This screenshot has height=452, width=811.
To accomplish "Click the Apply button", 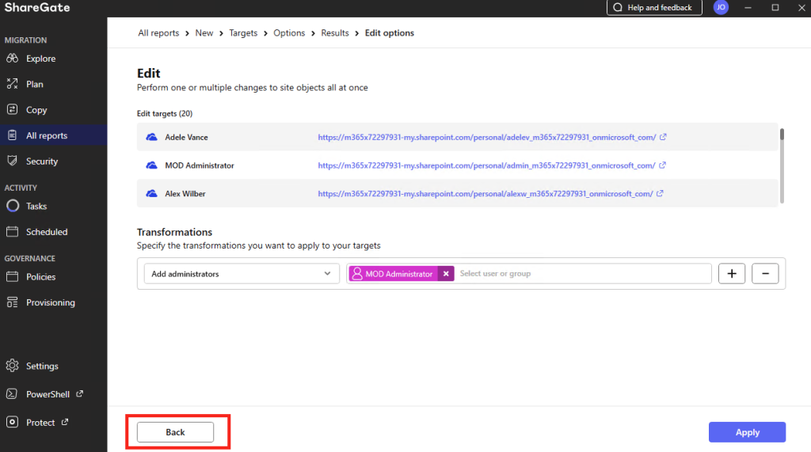I will click(x=747, y=432).
